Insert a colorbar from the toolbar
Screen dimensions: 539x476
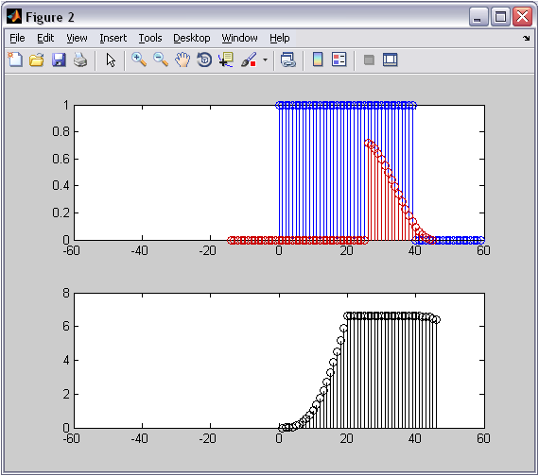(318, 59)
